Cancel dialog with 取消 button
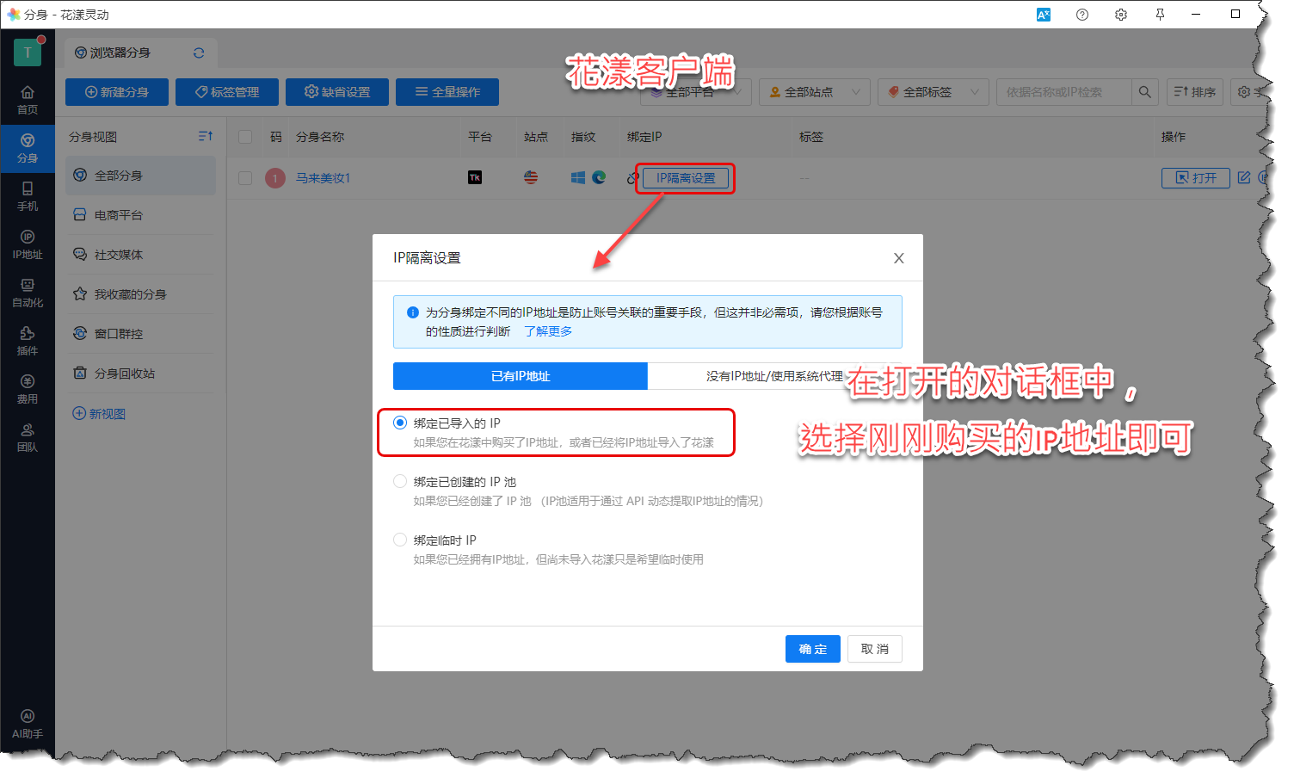This screenshot has width=1294, height=784. (875, 649)
